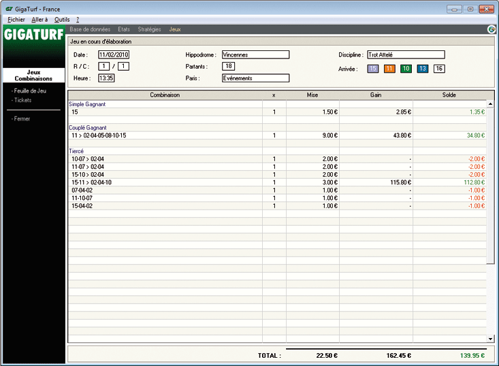Click the Paris field Evénements
This screenshot has width=499, height=366.
255,78
